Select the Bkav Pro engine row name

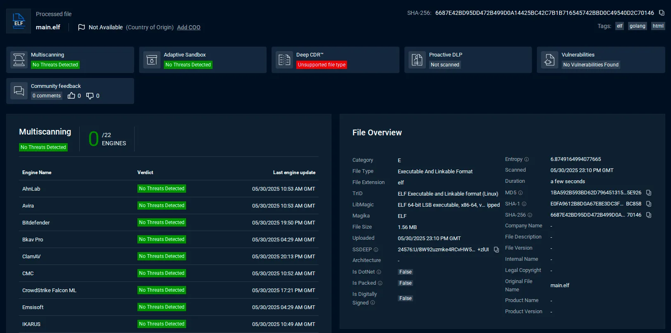[x=33, y=240]
